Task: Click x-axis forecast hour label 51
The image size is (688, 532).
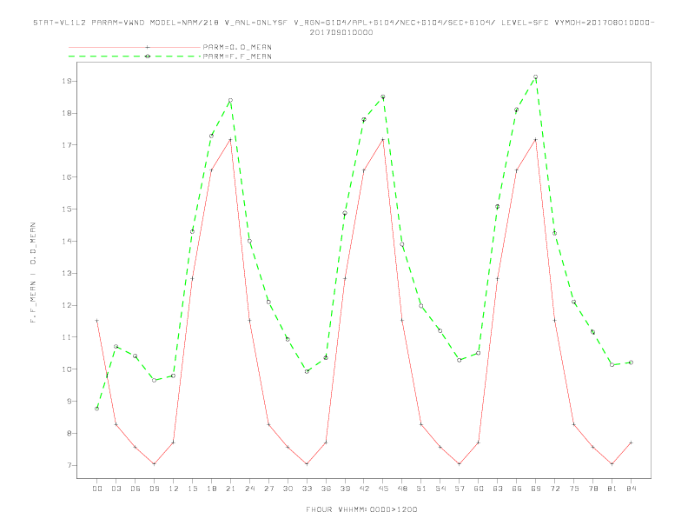Action: tap(421, 489)
